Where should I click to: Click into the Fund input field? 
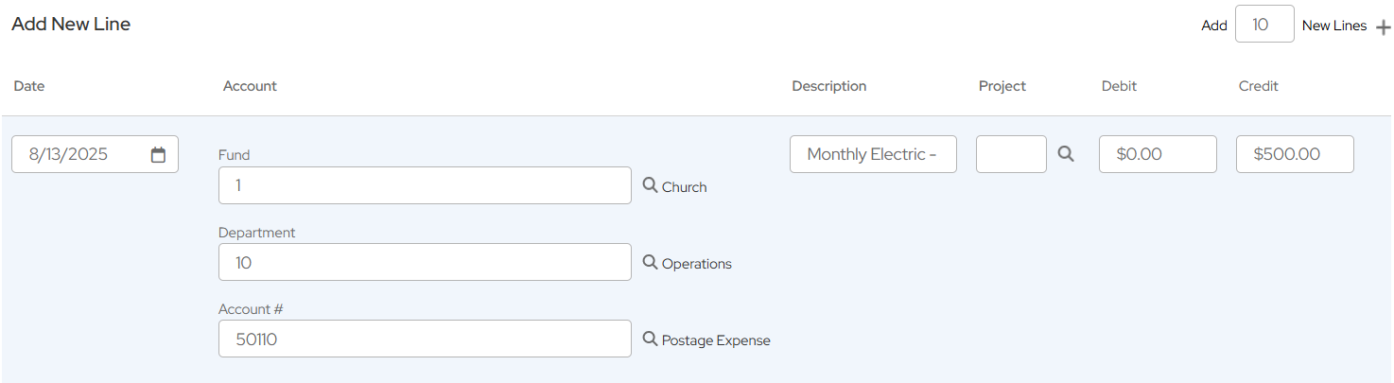424,185
